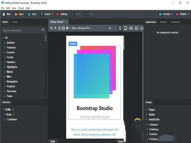
Task: Click the New document icon
Action: tap(4, 14)
